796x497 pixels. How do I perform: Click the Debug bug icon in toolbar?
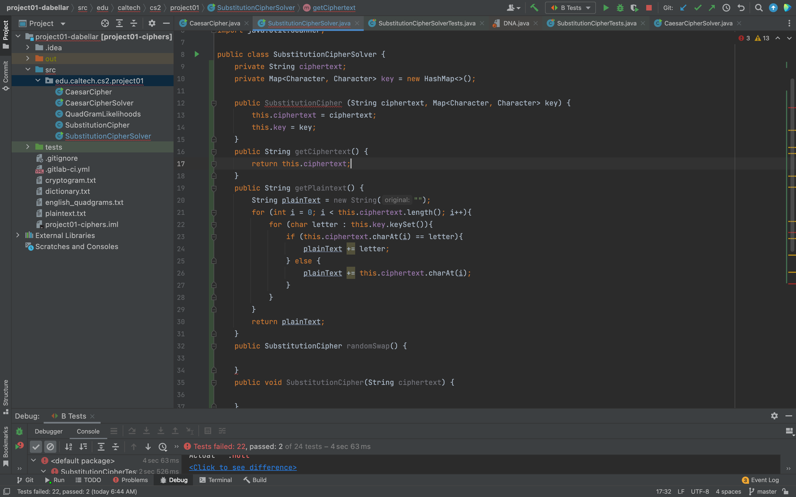click(x=620, y=7)
